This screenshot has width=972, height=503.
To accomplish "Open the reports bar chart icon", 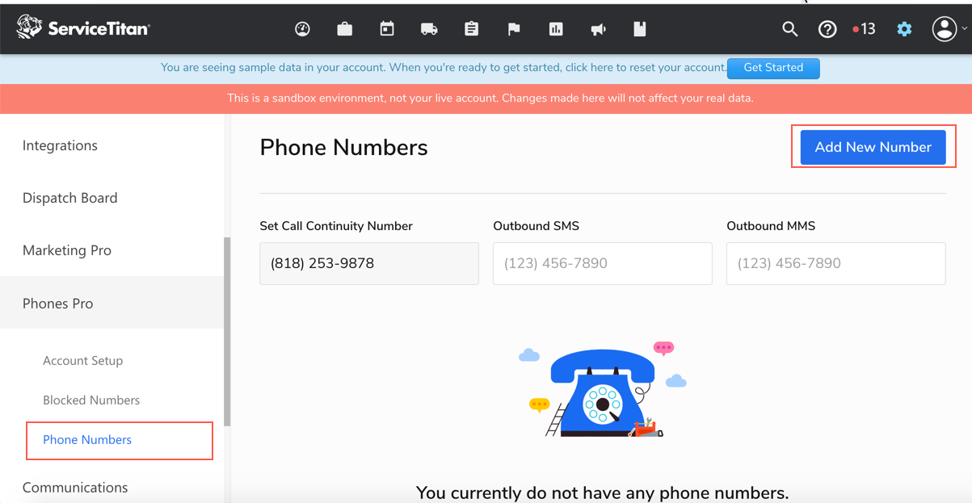I will 556,29.
